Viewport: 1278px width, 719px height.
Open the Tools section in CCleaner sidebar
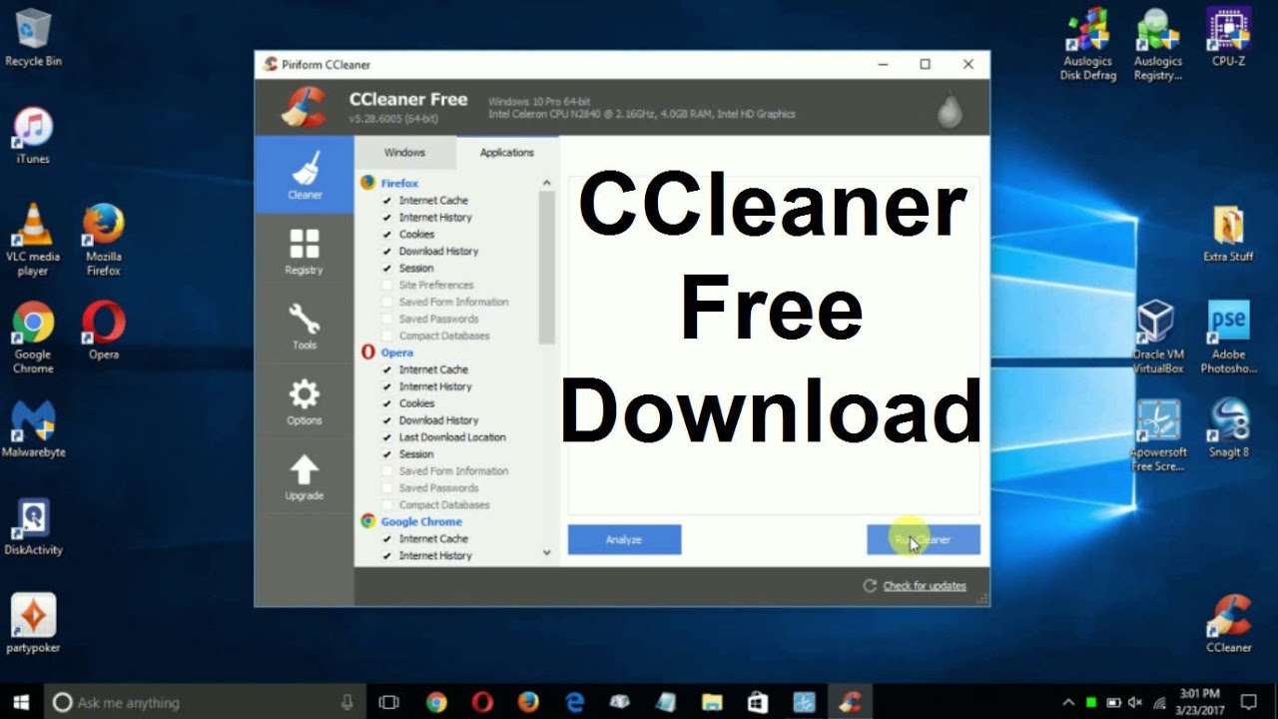click(305, 327)
